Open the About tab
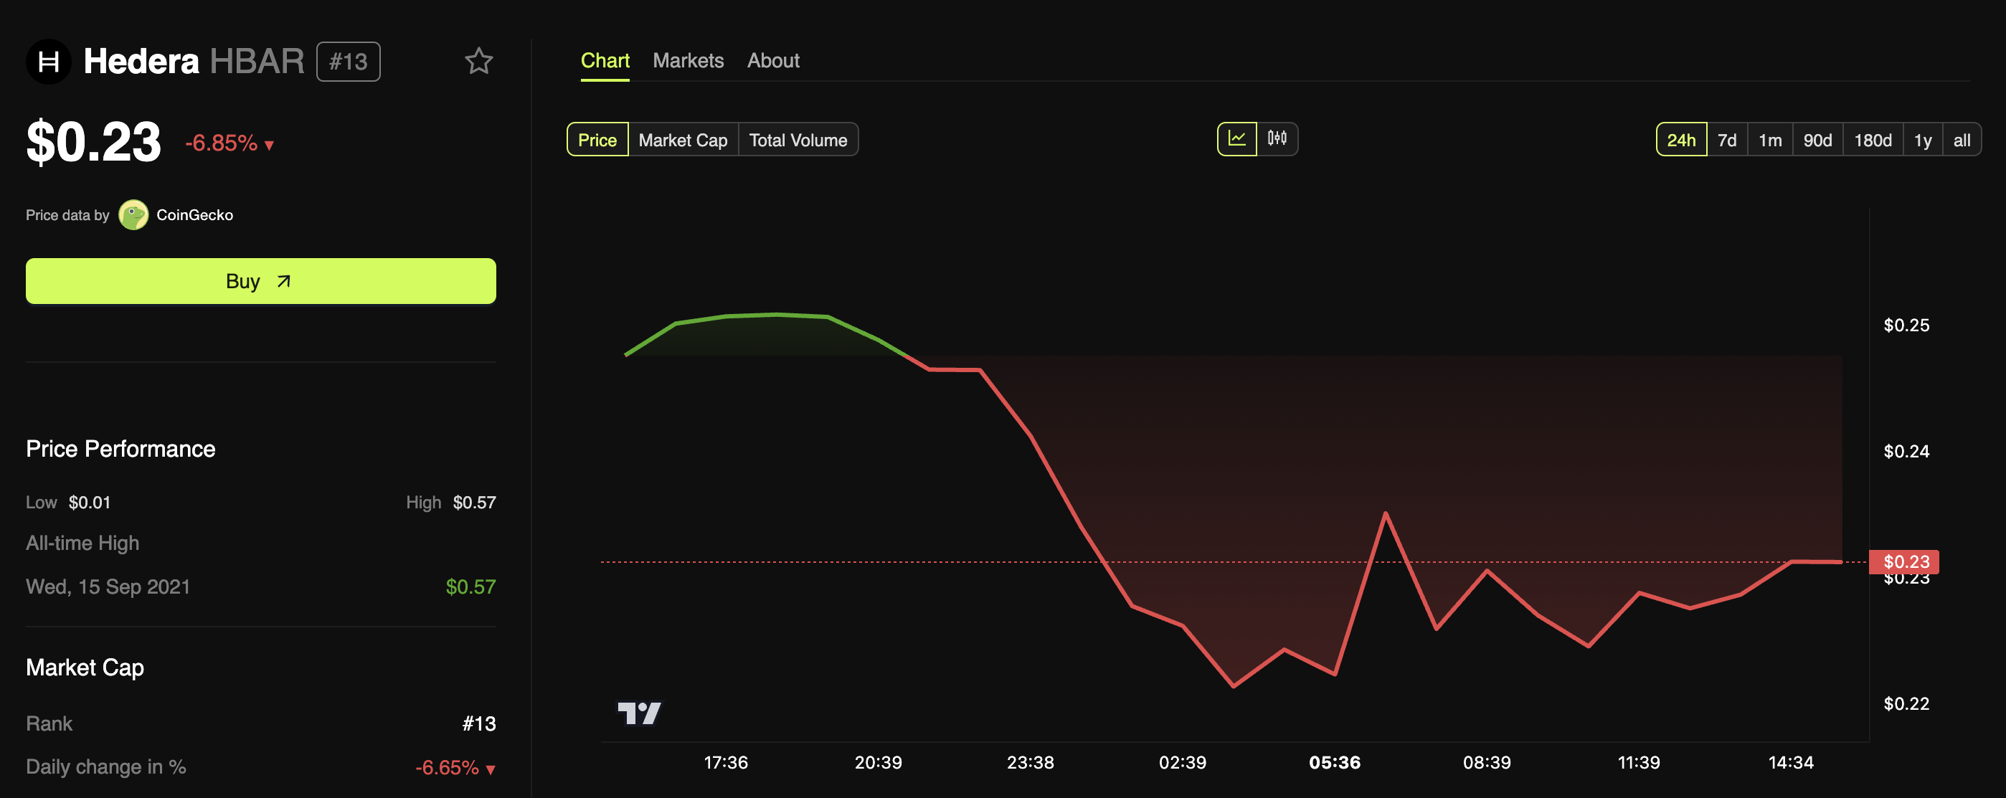This screenshot has width=2006, height=798. tap(772, 61)
